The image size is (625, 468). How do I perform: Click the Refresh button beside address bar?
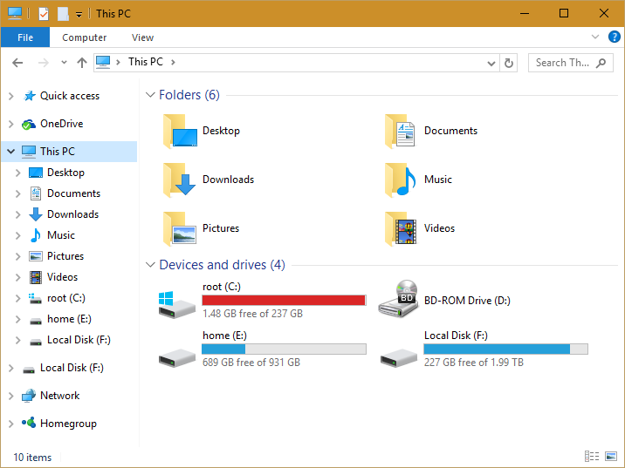[511, 63]
